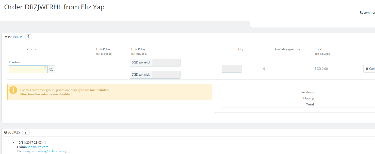Viewport: 375px width, 154px height.
Task: Click the Shipping row in totals summary
Action: coord(308,98)
